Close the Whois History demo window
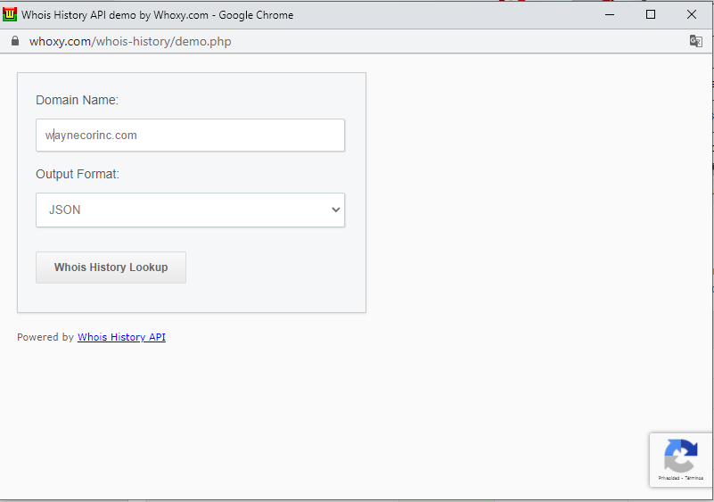Viewport: 714px width, 502px height. (692, 14)
